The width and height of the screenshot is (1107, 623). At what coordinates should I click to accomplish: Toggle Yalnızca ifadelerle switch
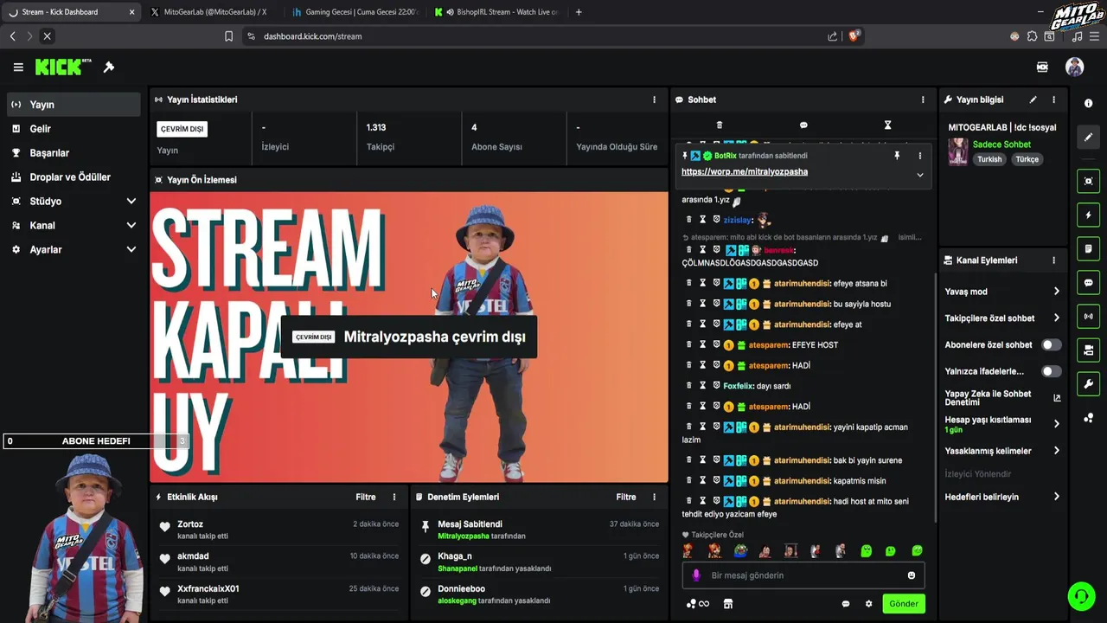[1051, 371]
